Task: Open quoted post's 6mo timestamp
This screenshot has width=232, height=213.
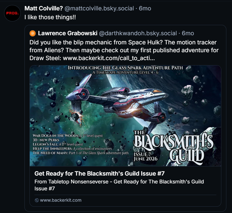Action: [188, 33]
